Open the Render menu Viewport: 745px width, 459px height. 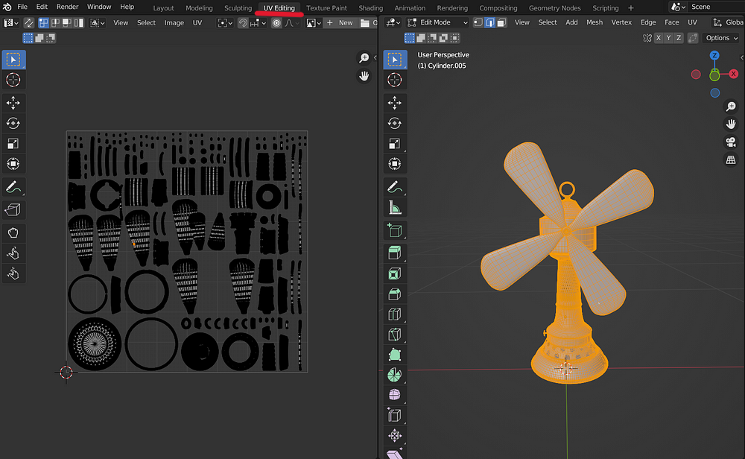68,7
